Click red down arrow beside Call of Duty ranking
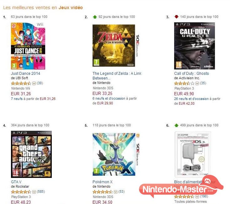Screen dimensions: 230x204 (176, 17)
